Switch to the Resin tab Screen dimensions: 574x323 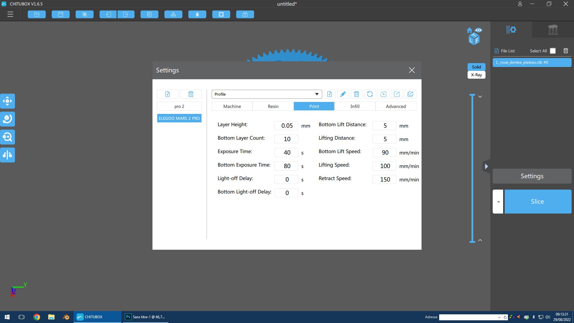coord(273,106)
